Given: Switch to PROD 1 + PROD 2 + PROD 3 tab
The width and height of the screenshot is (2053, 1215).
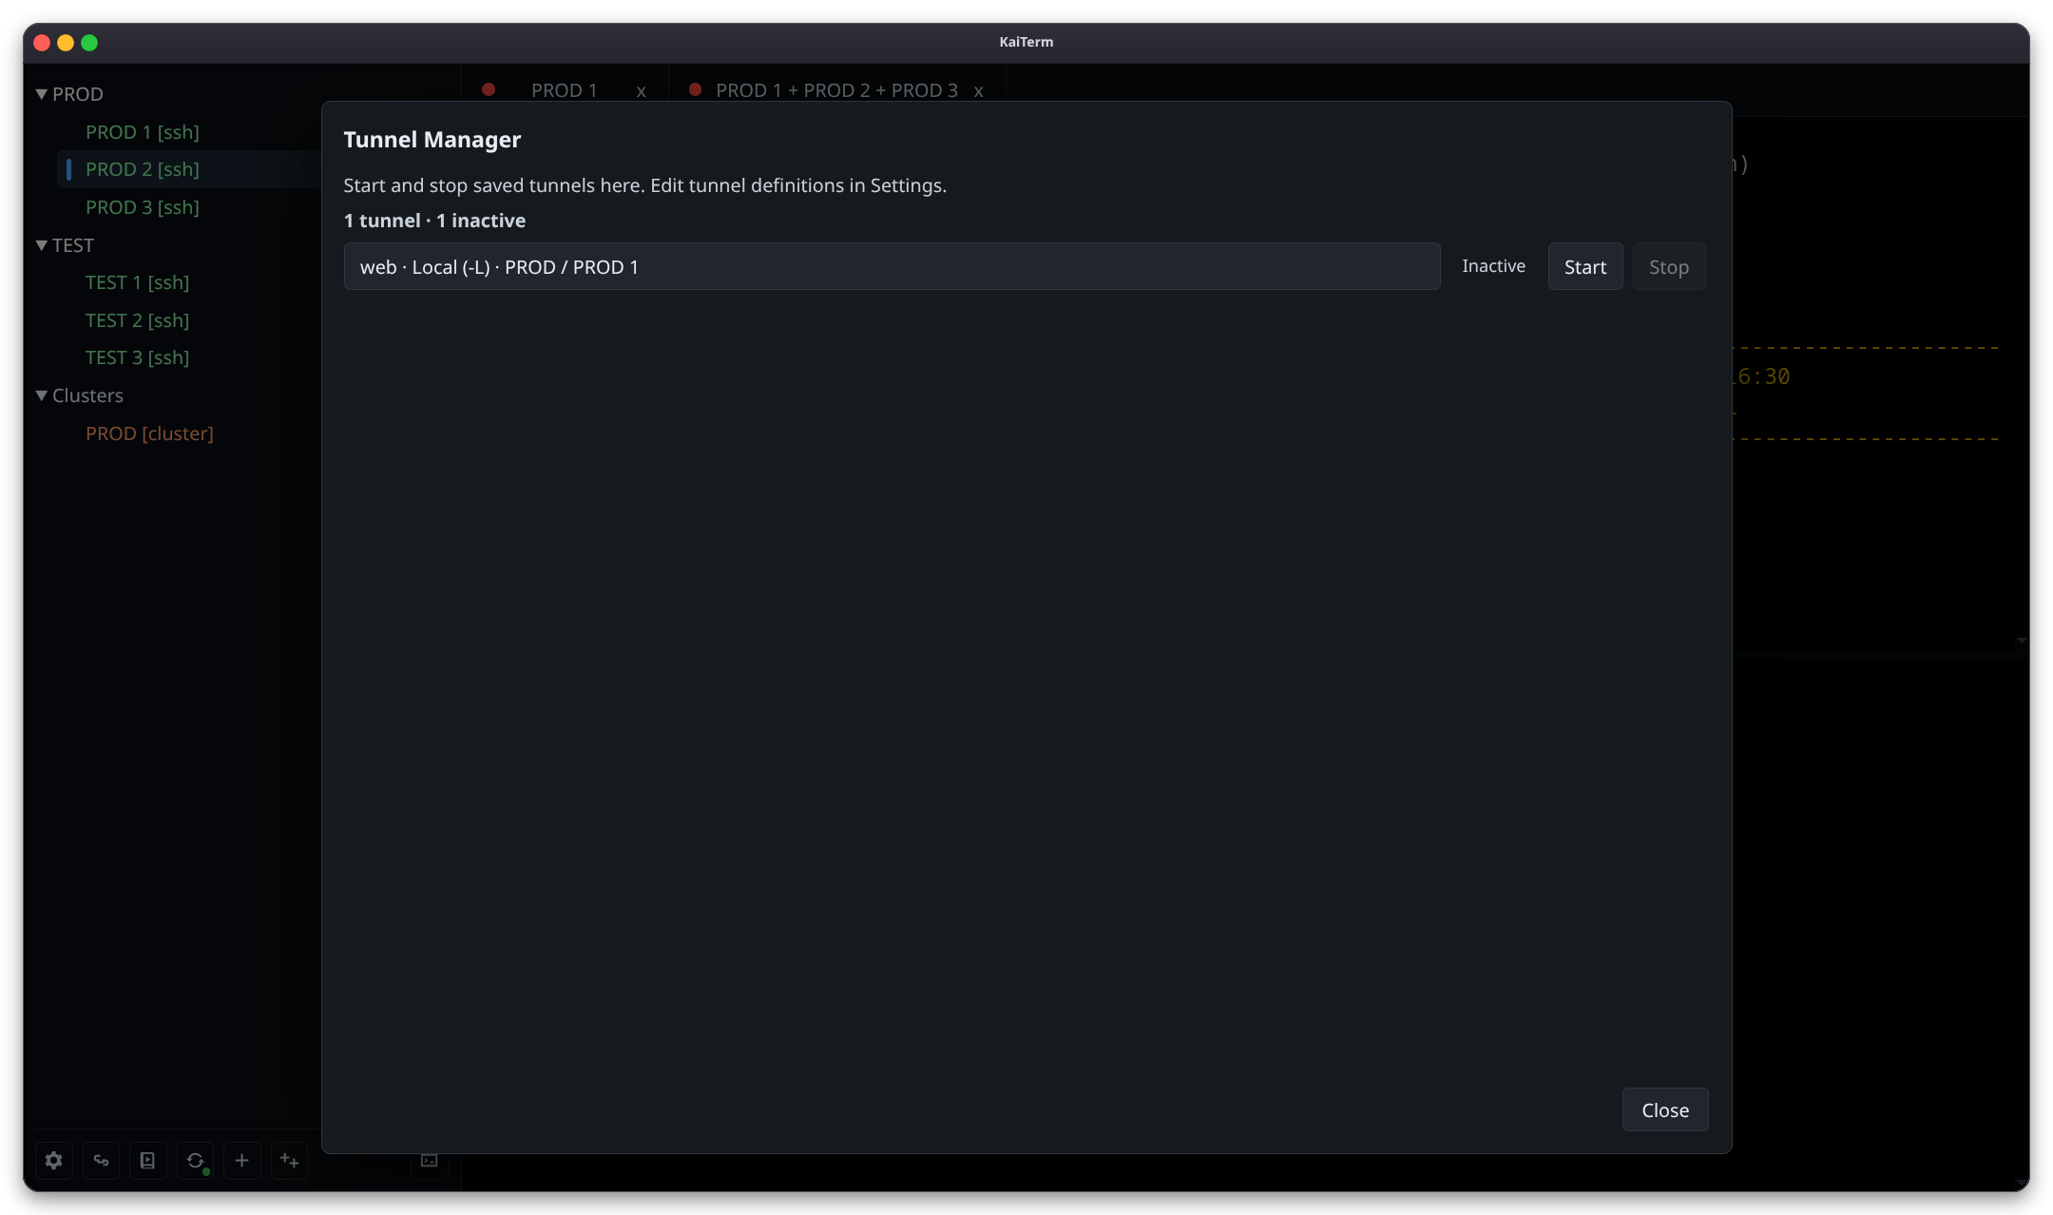Looking at the screenshot, I should (x=836, y=90).
